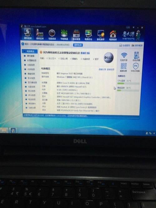Select 内存信息 in the left sidebar
156x208 pixels.
click(30, 69)
